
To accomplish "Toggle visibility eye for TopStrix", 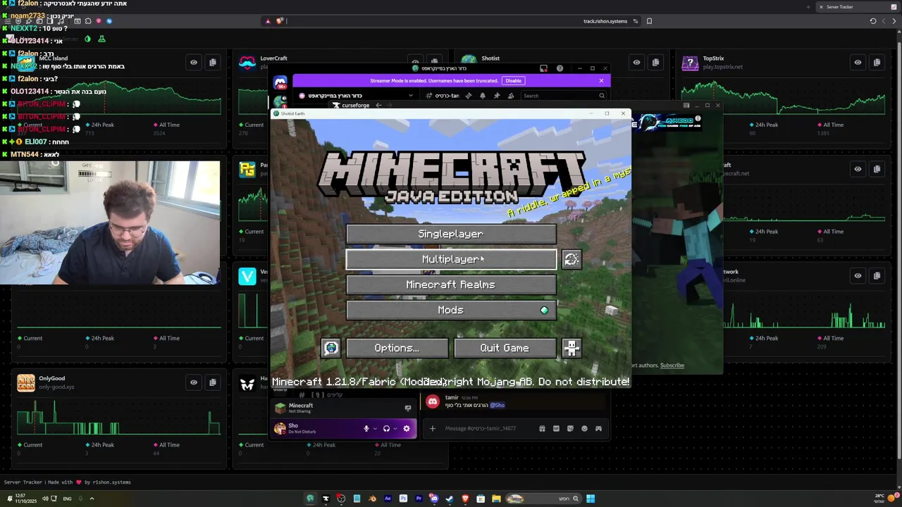I will coord(858,63).
